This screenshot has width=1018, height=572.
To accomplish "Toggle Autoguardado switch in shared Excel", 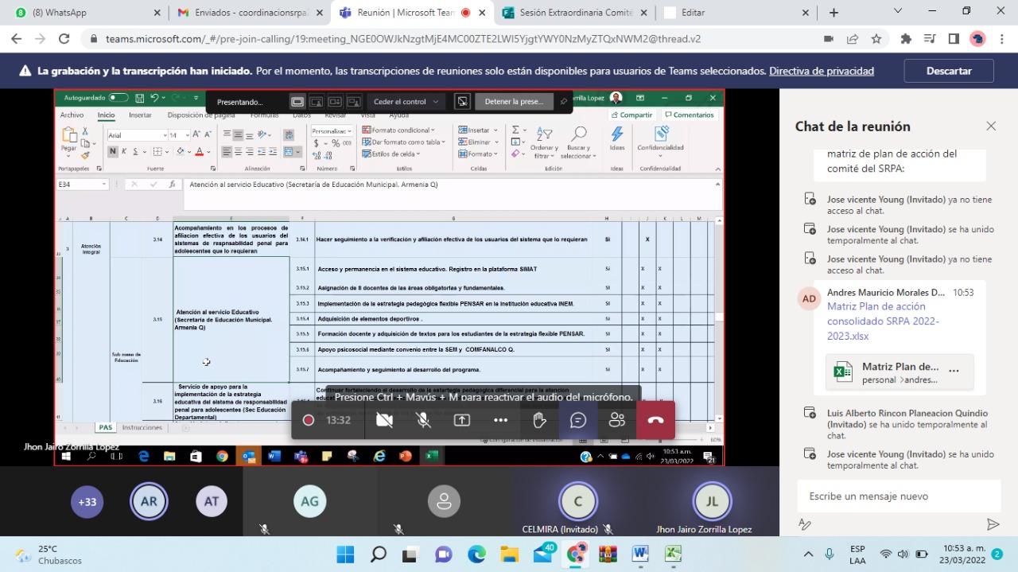I will click(119, 98).
